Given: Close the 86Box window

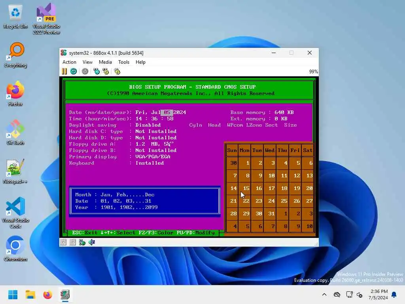Looking at the screenshot, I should (310, 53).
